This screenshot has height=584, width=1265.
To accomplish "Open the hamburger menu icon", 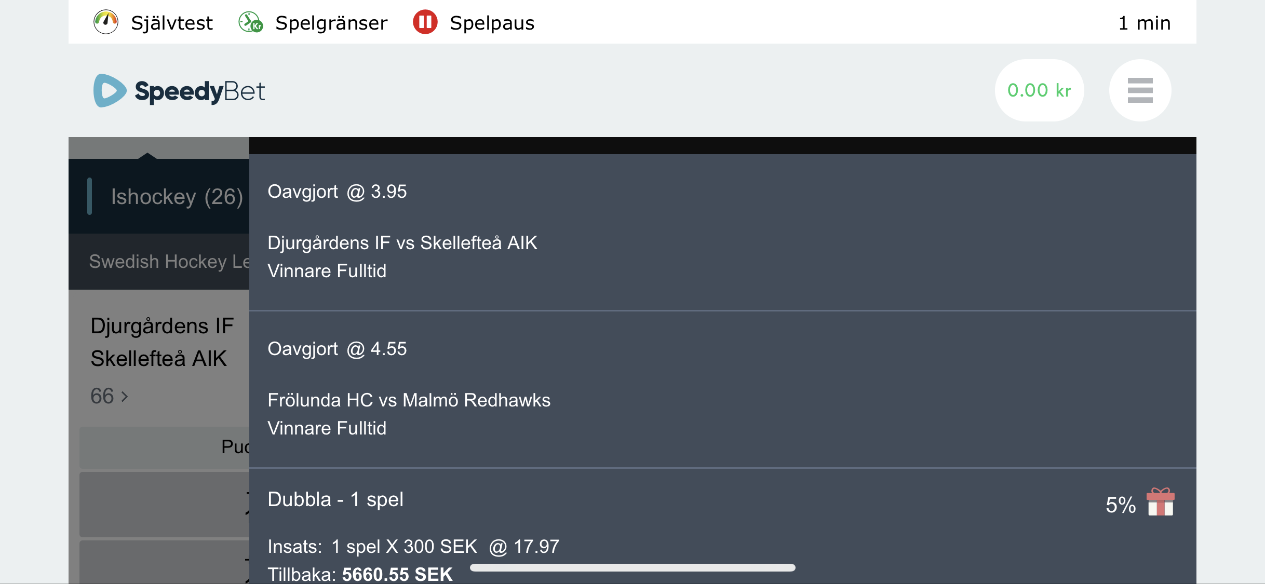I will [1140, 90].
